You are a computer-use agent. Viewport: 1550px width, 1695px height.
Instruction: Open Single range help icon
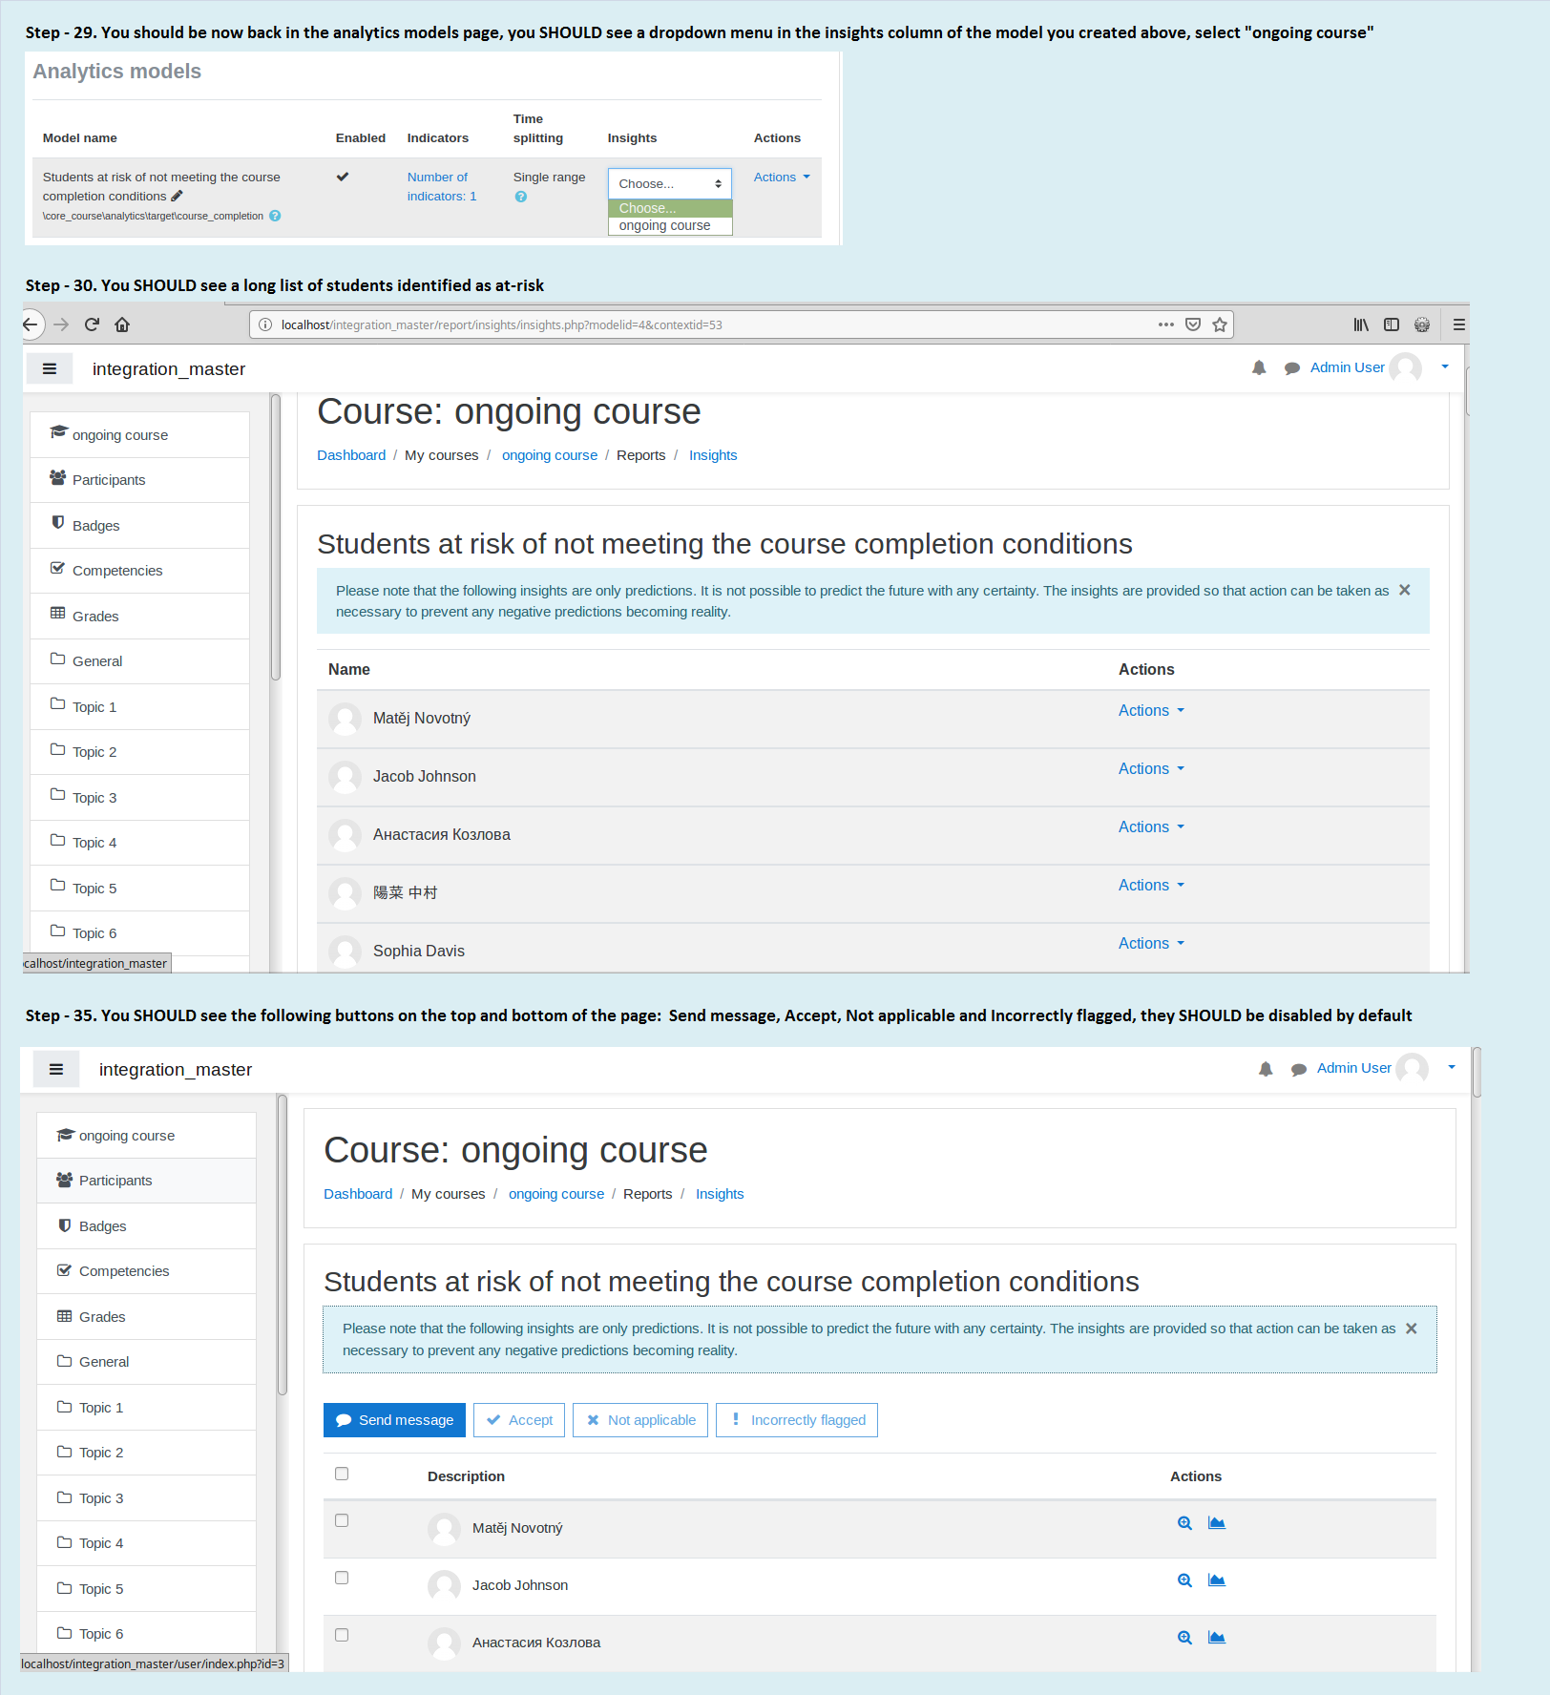click(x=521, y=197)
